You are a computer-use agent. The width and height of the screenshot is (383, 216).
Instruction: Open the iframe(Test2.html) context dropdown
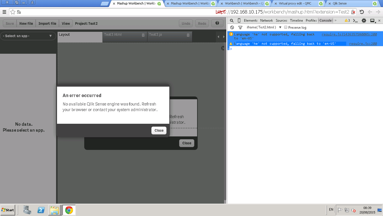(x=264, y=27)
